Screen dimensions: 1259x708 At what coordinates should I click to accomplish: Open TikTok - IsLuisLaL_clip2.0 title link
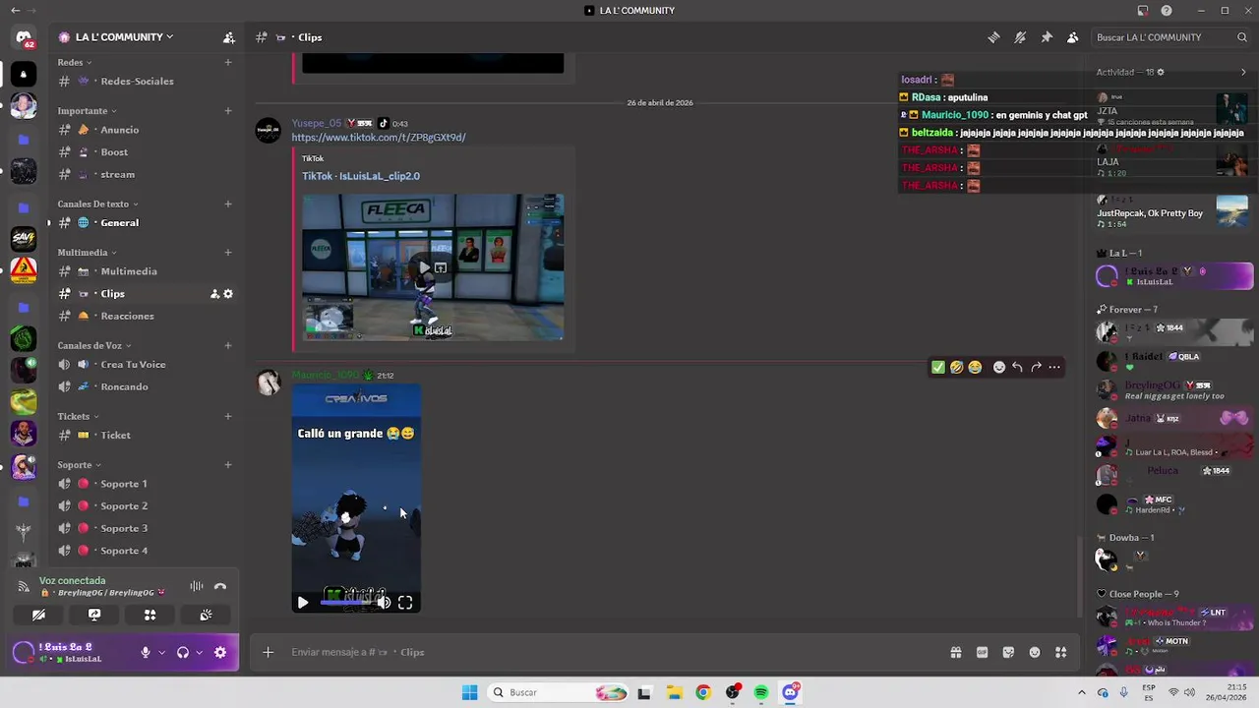tap(361, 176)
